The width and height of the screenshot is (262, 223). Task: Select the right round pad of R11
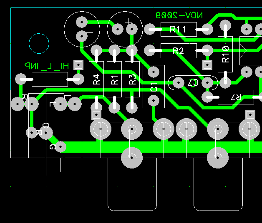tap(207, 30)
